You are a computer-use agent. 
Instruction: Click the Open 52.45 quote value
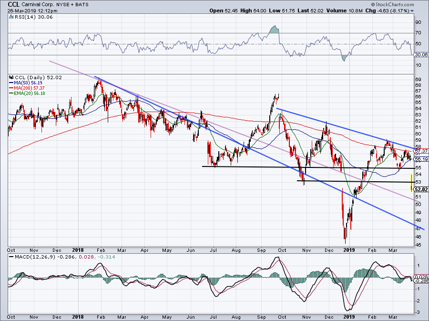point(224,10)
